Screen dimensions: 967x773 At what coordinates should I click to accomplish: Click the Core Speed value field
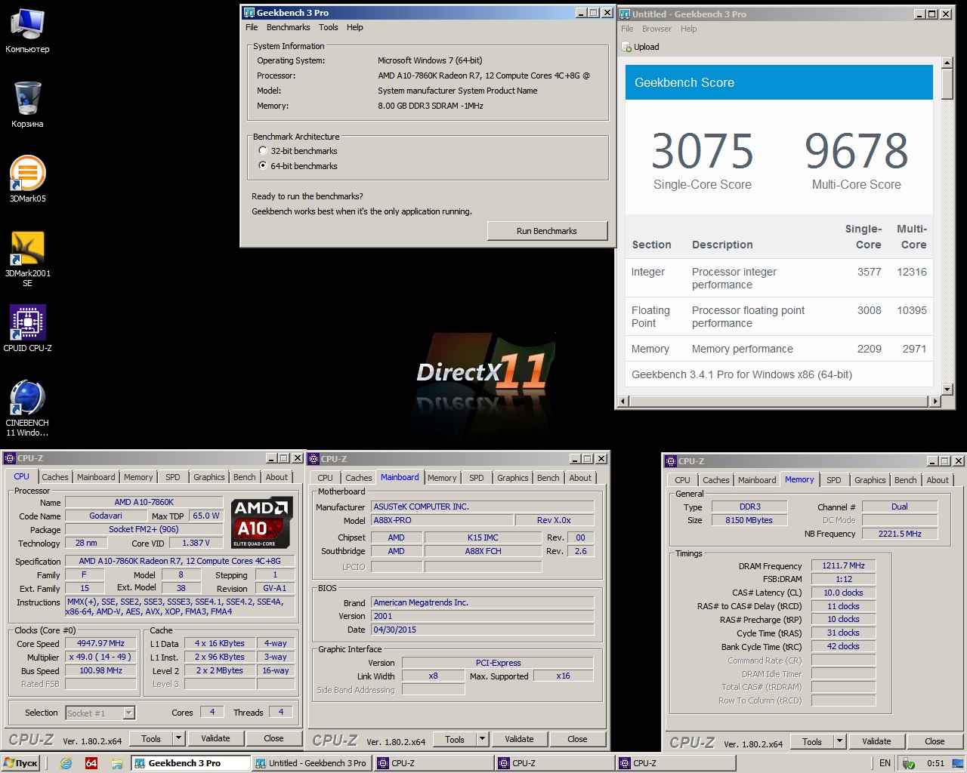click(100, 643)
